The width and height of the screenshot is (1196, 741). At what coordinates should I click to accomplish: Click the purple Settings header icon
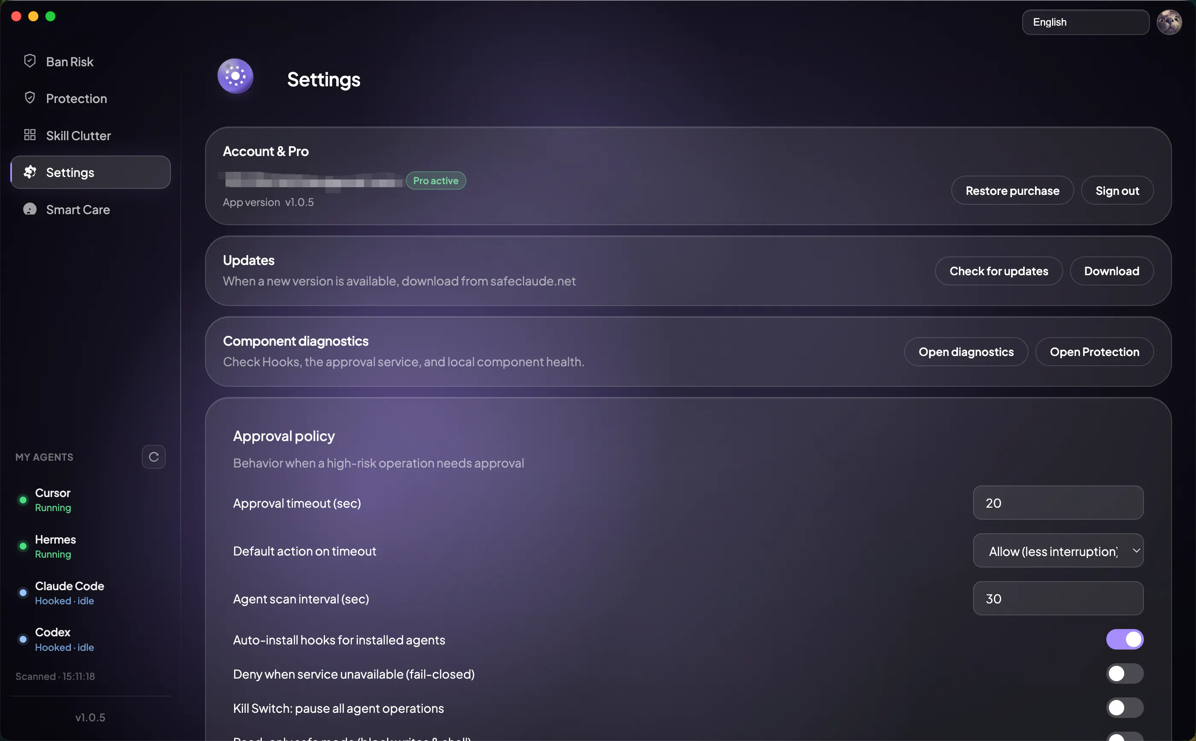(x=236, y=76)
